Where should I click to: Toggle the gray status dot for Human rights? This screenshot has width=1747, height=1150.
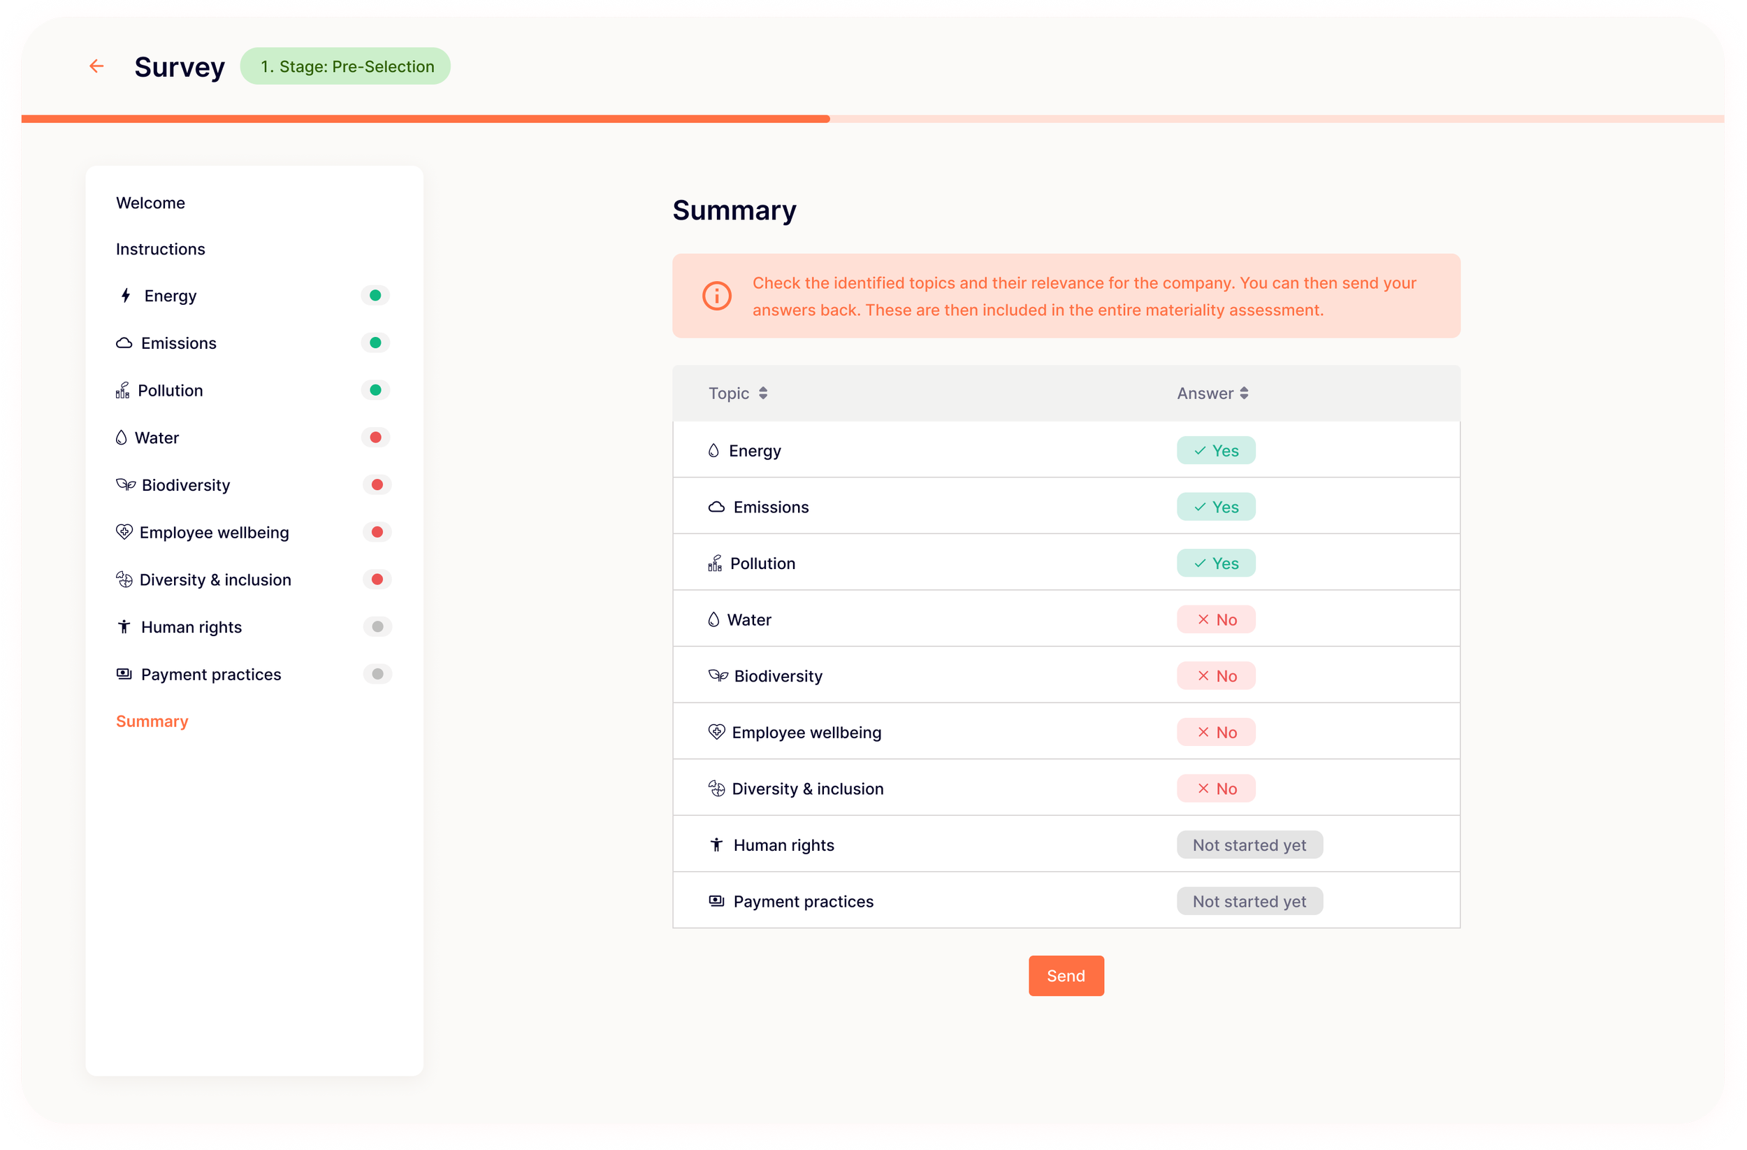[x=377, y=626]
